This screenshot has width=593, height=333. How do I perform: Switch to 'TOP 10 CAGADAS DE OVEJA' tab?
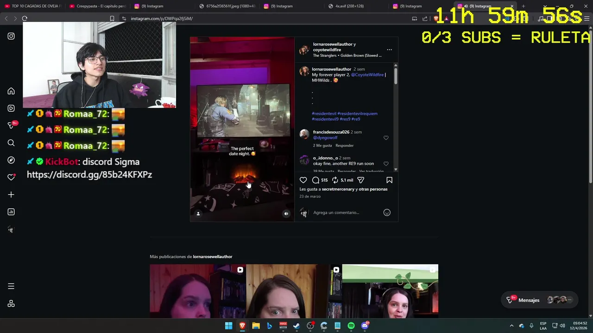point(32,6)
